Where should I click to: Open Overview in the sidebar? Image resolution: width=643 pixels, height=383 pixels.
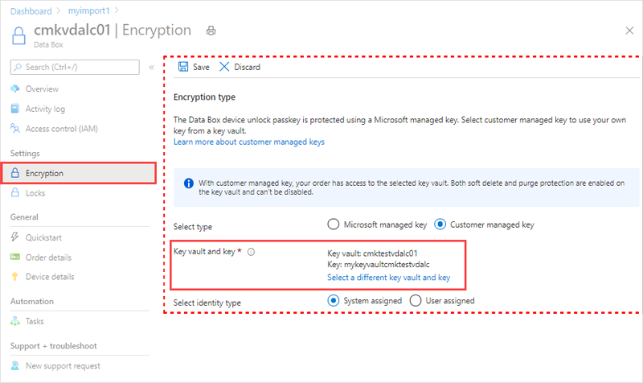42,89
